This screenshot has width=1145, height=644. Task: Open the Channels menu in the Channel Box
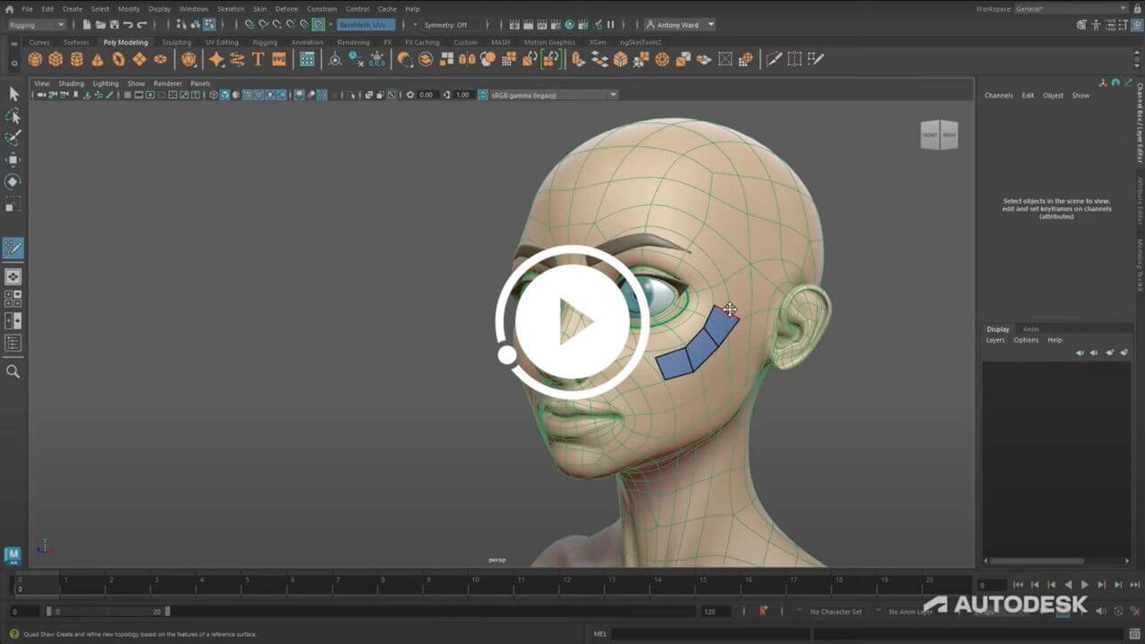998,96
